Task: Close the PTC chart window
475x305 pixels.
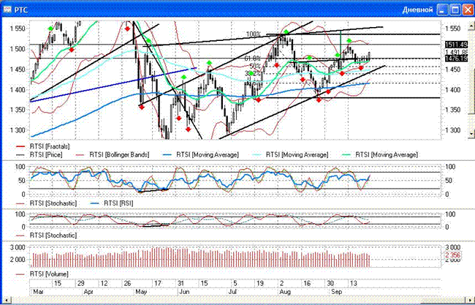Action: [468, 10]
